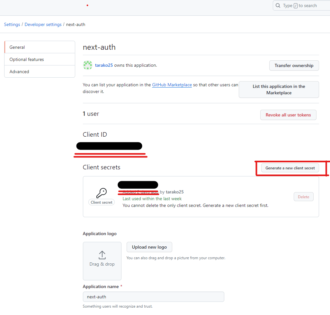The height and width of the screenshot is (315, 330).
Task: Click the Upload new logo button
Action: pyautogui.click(x=149, y=247)
